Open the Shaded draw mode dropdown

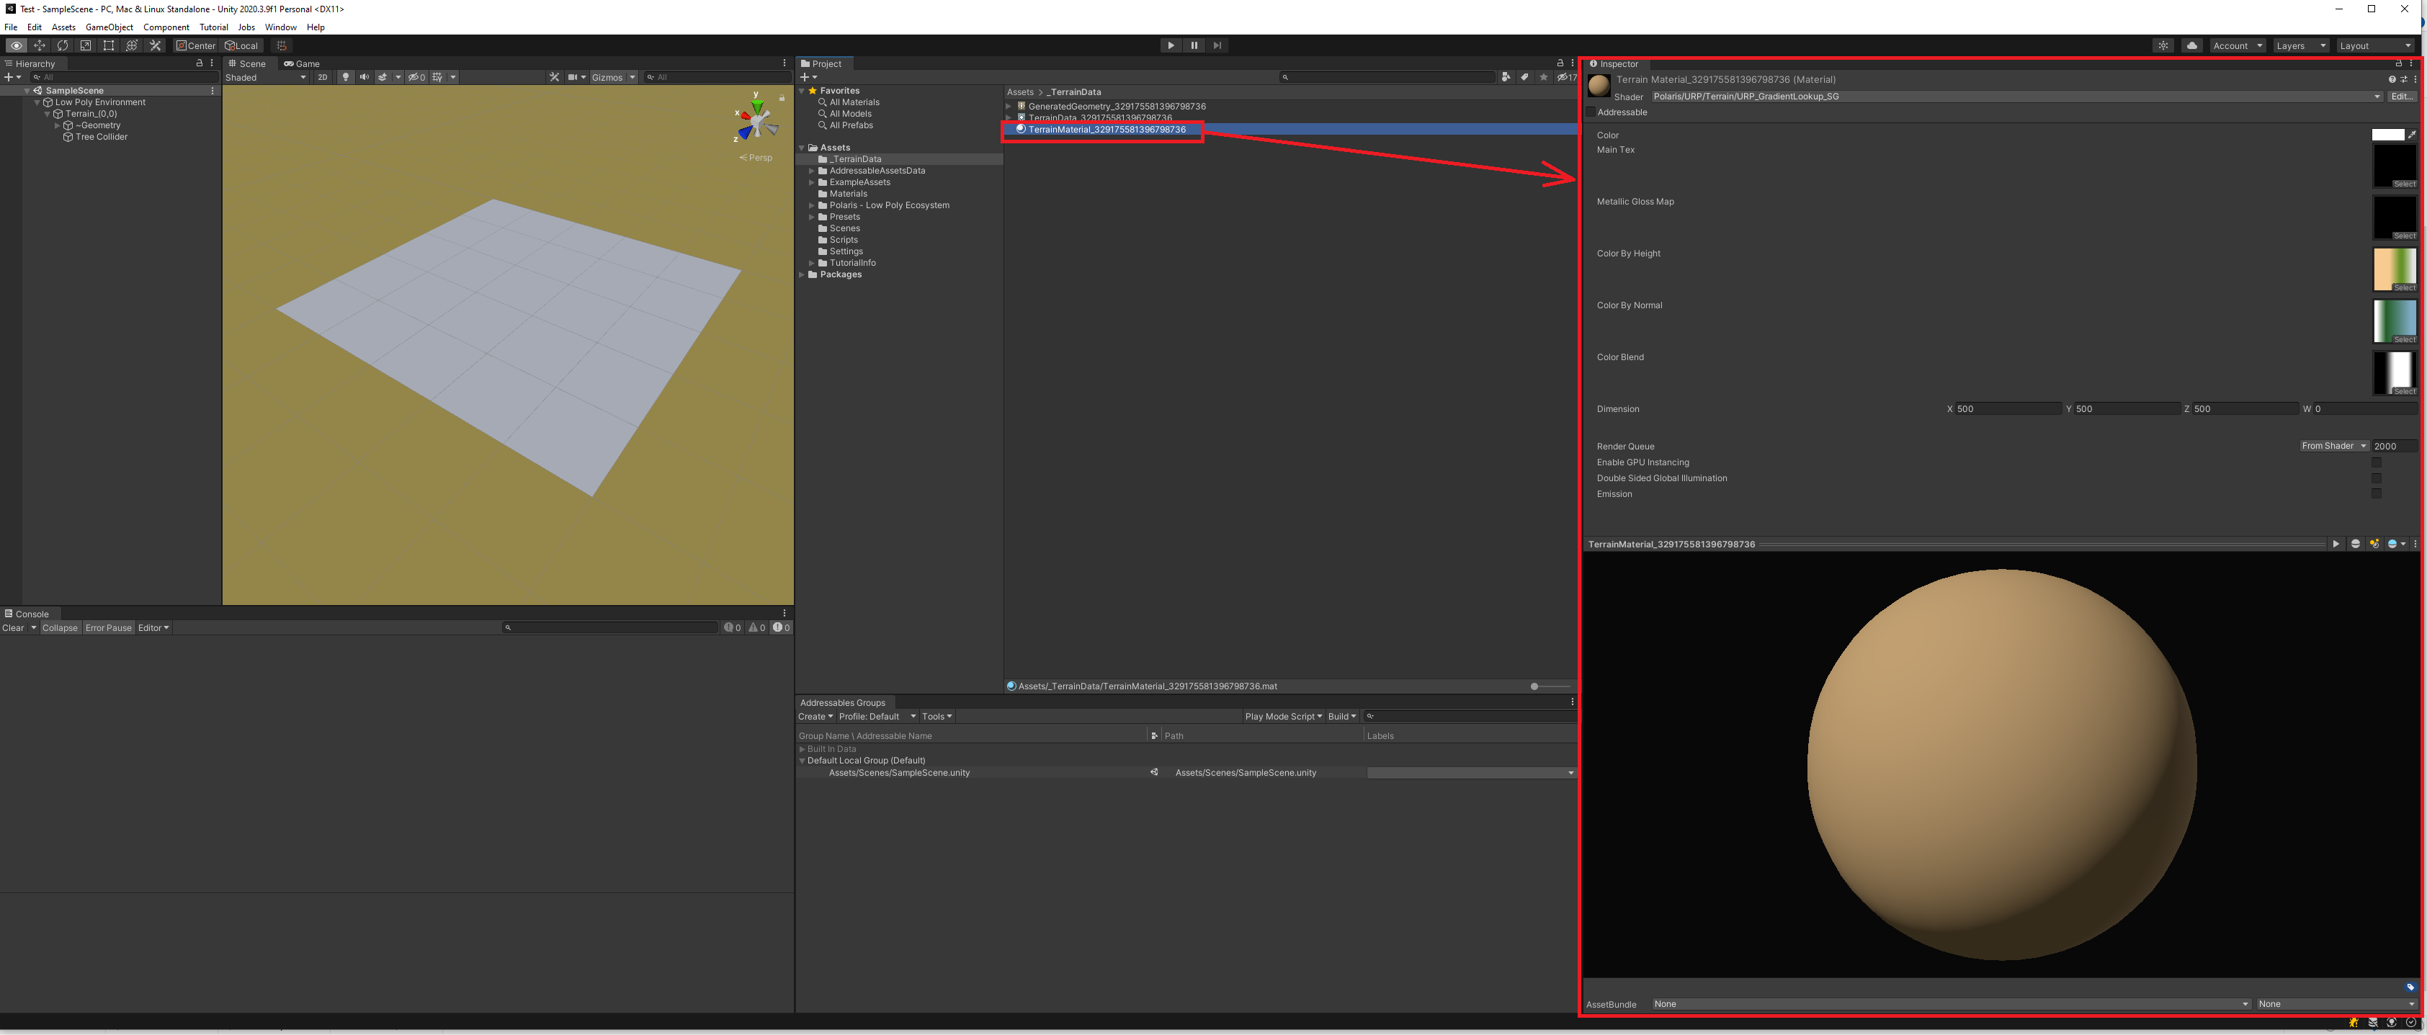pyautogui.click(x=266, y=77)
